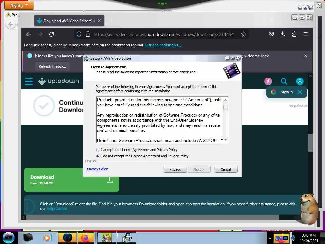Viewport: 325px width, 244px height.
Task: Click the Manage bookmarks link
Action: click(x=163, y=45)
